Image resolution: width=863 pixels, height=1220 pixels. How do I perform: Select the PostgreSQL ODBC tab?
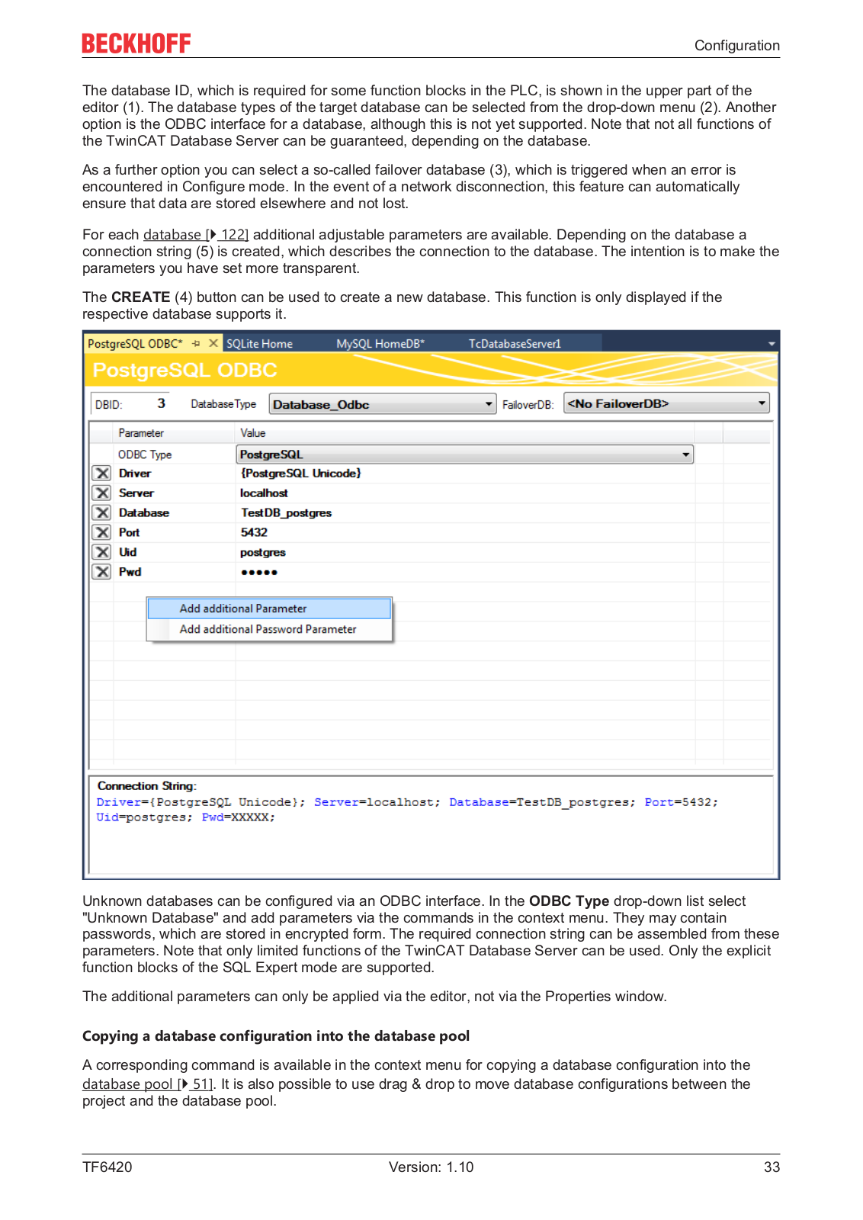tap(135, 344)
